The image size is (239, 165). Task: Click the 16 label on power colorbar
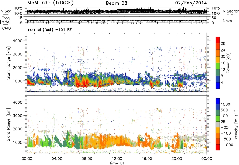point(223,63)
